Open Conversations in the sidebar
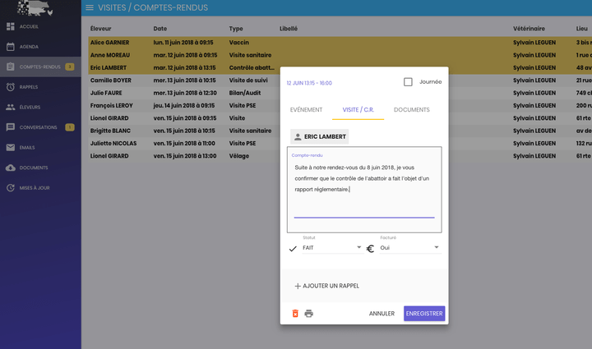This screenshot has width=592, height=349. pyautogui.click(x=38, y=127)
